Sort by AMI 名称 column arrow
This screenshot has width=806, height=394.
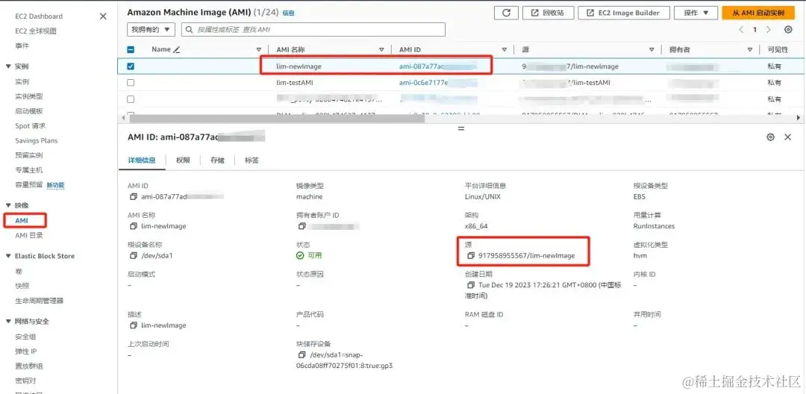coord(381,50)
